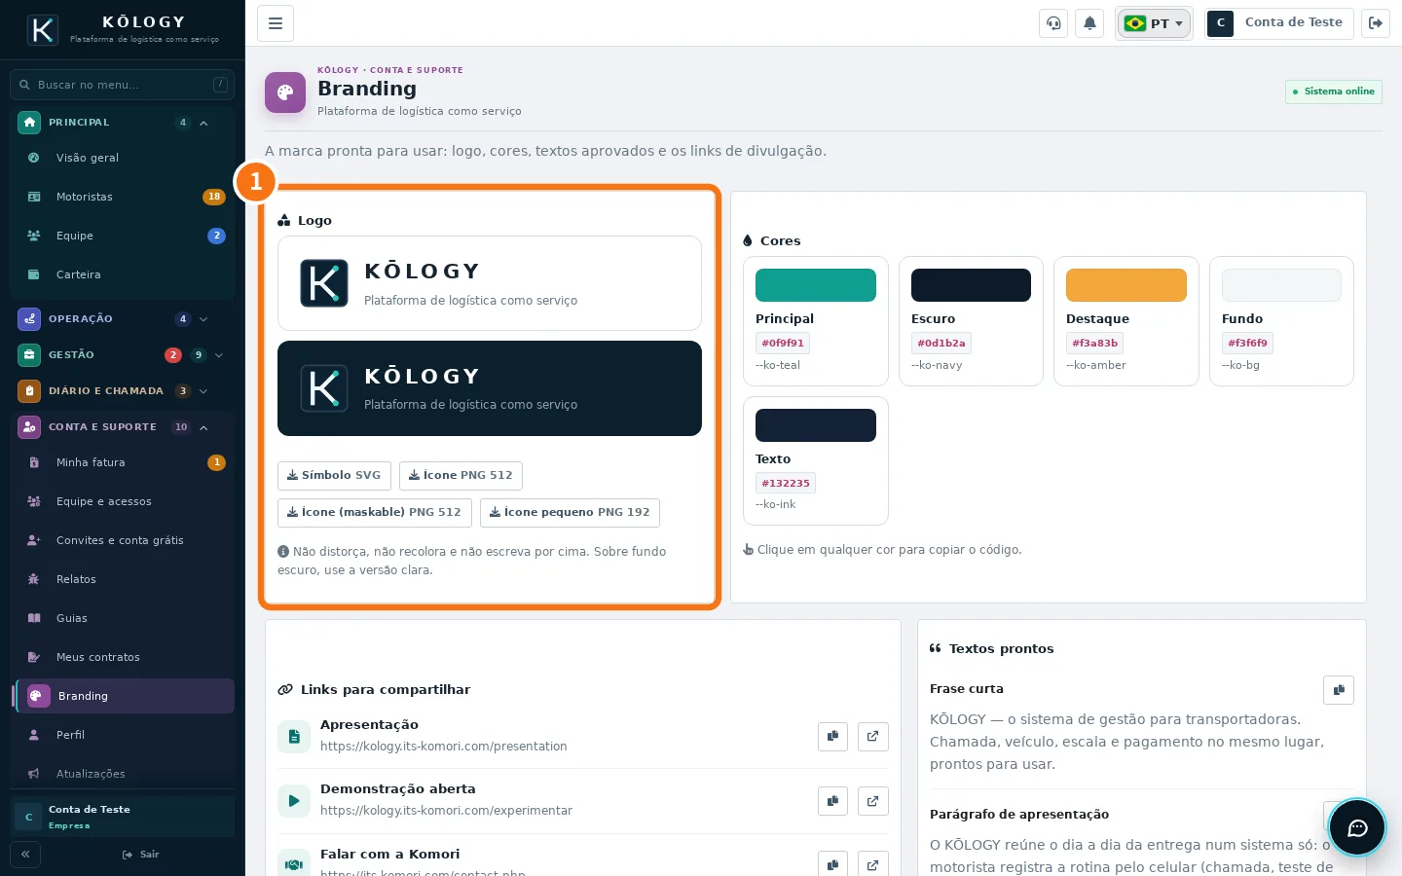Collapse the sidebar with double-chevron icon
The image size is (1402, 876).
tap(25, 855)
